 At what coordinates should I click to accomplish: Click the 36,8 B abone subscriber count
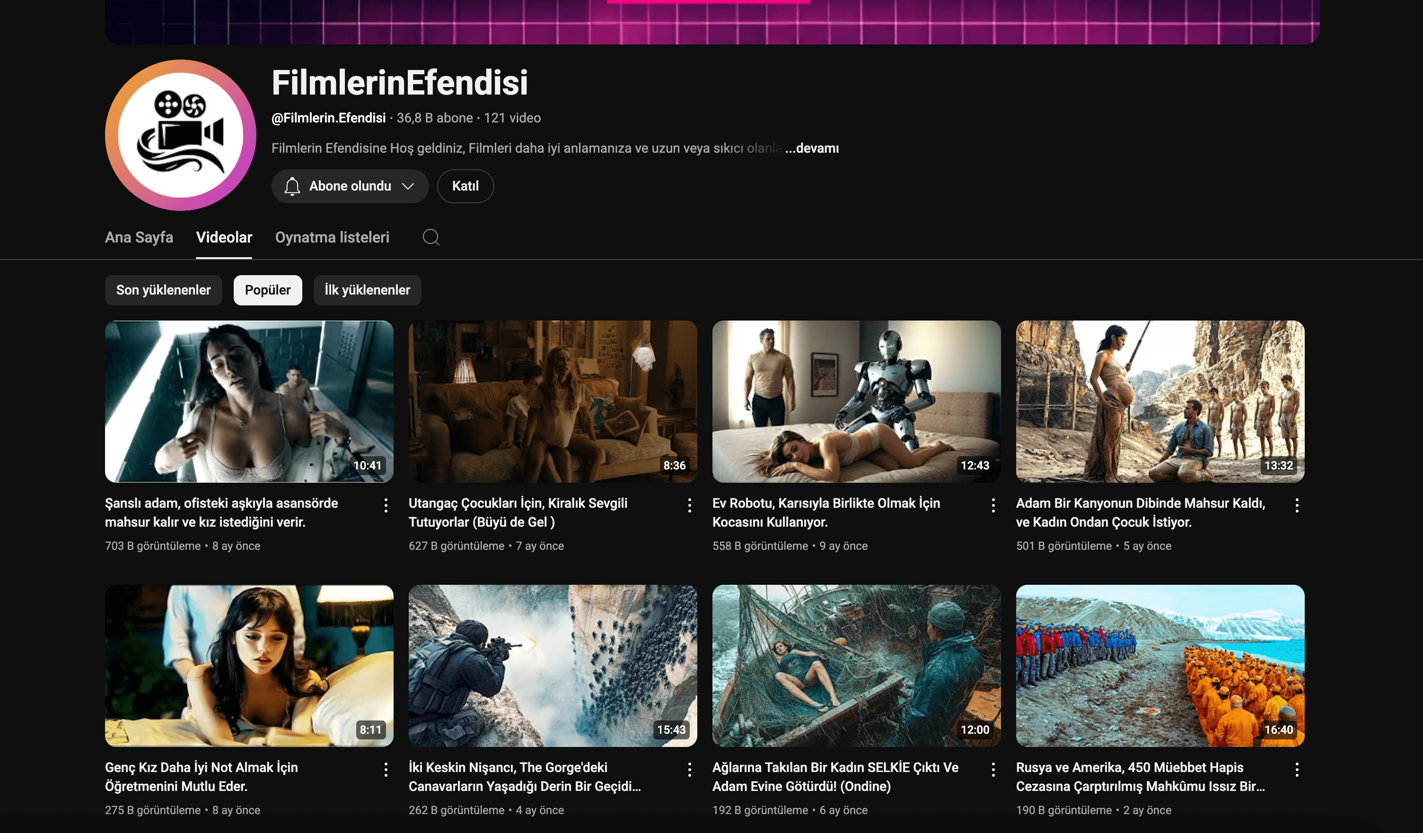[435, 118]
